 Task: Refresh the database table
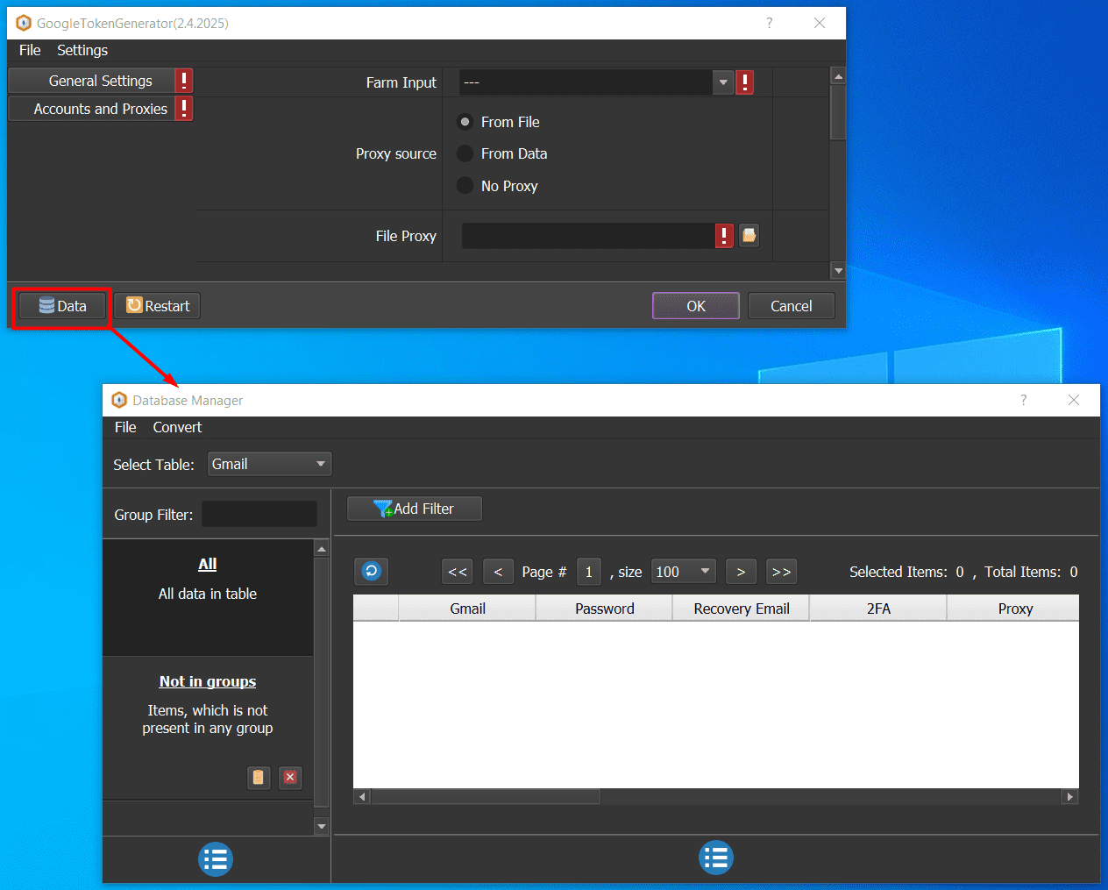point(372,572)
